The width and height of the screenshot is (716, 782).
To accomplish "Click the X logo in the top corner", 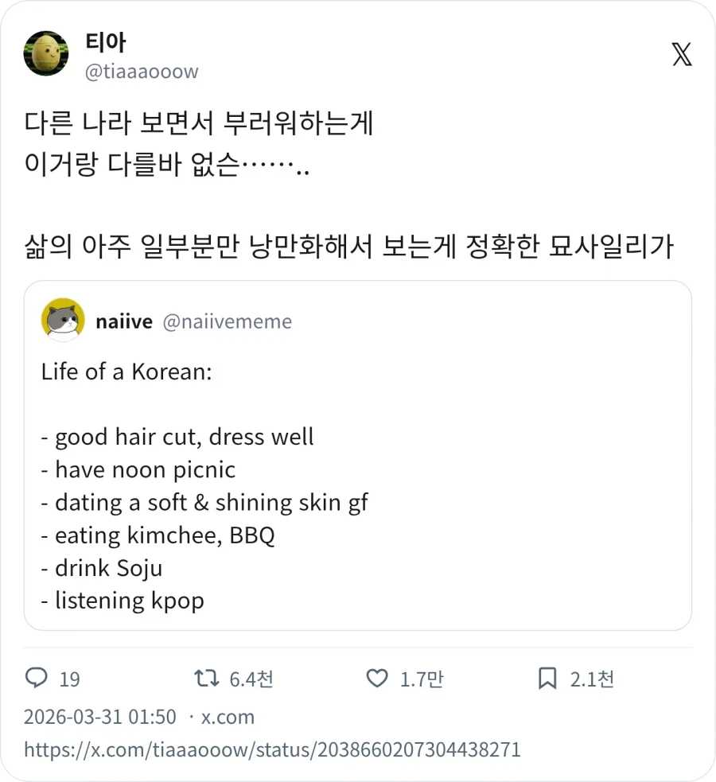I will (681, 54).
